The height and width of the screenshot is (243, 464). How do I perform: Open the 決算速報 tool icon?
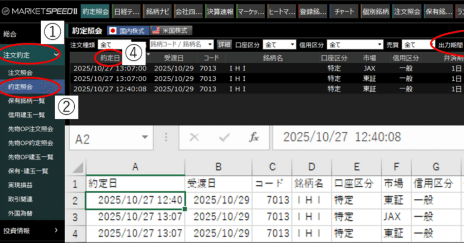click(x=219, y=11)
